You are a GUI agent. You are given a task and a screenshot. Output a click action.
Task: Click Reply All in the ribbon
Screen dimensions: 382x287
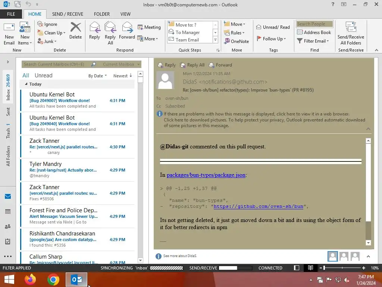[110, 33]
